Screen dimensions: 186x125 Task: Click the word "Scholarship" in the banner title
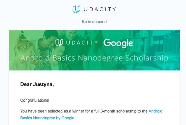[x=147, y=58]
